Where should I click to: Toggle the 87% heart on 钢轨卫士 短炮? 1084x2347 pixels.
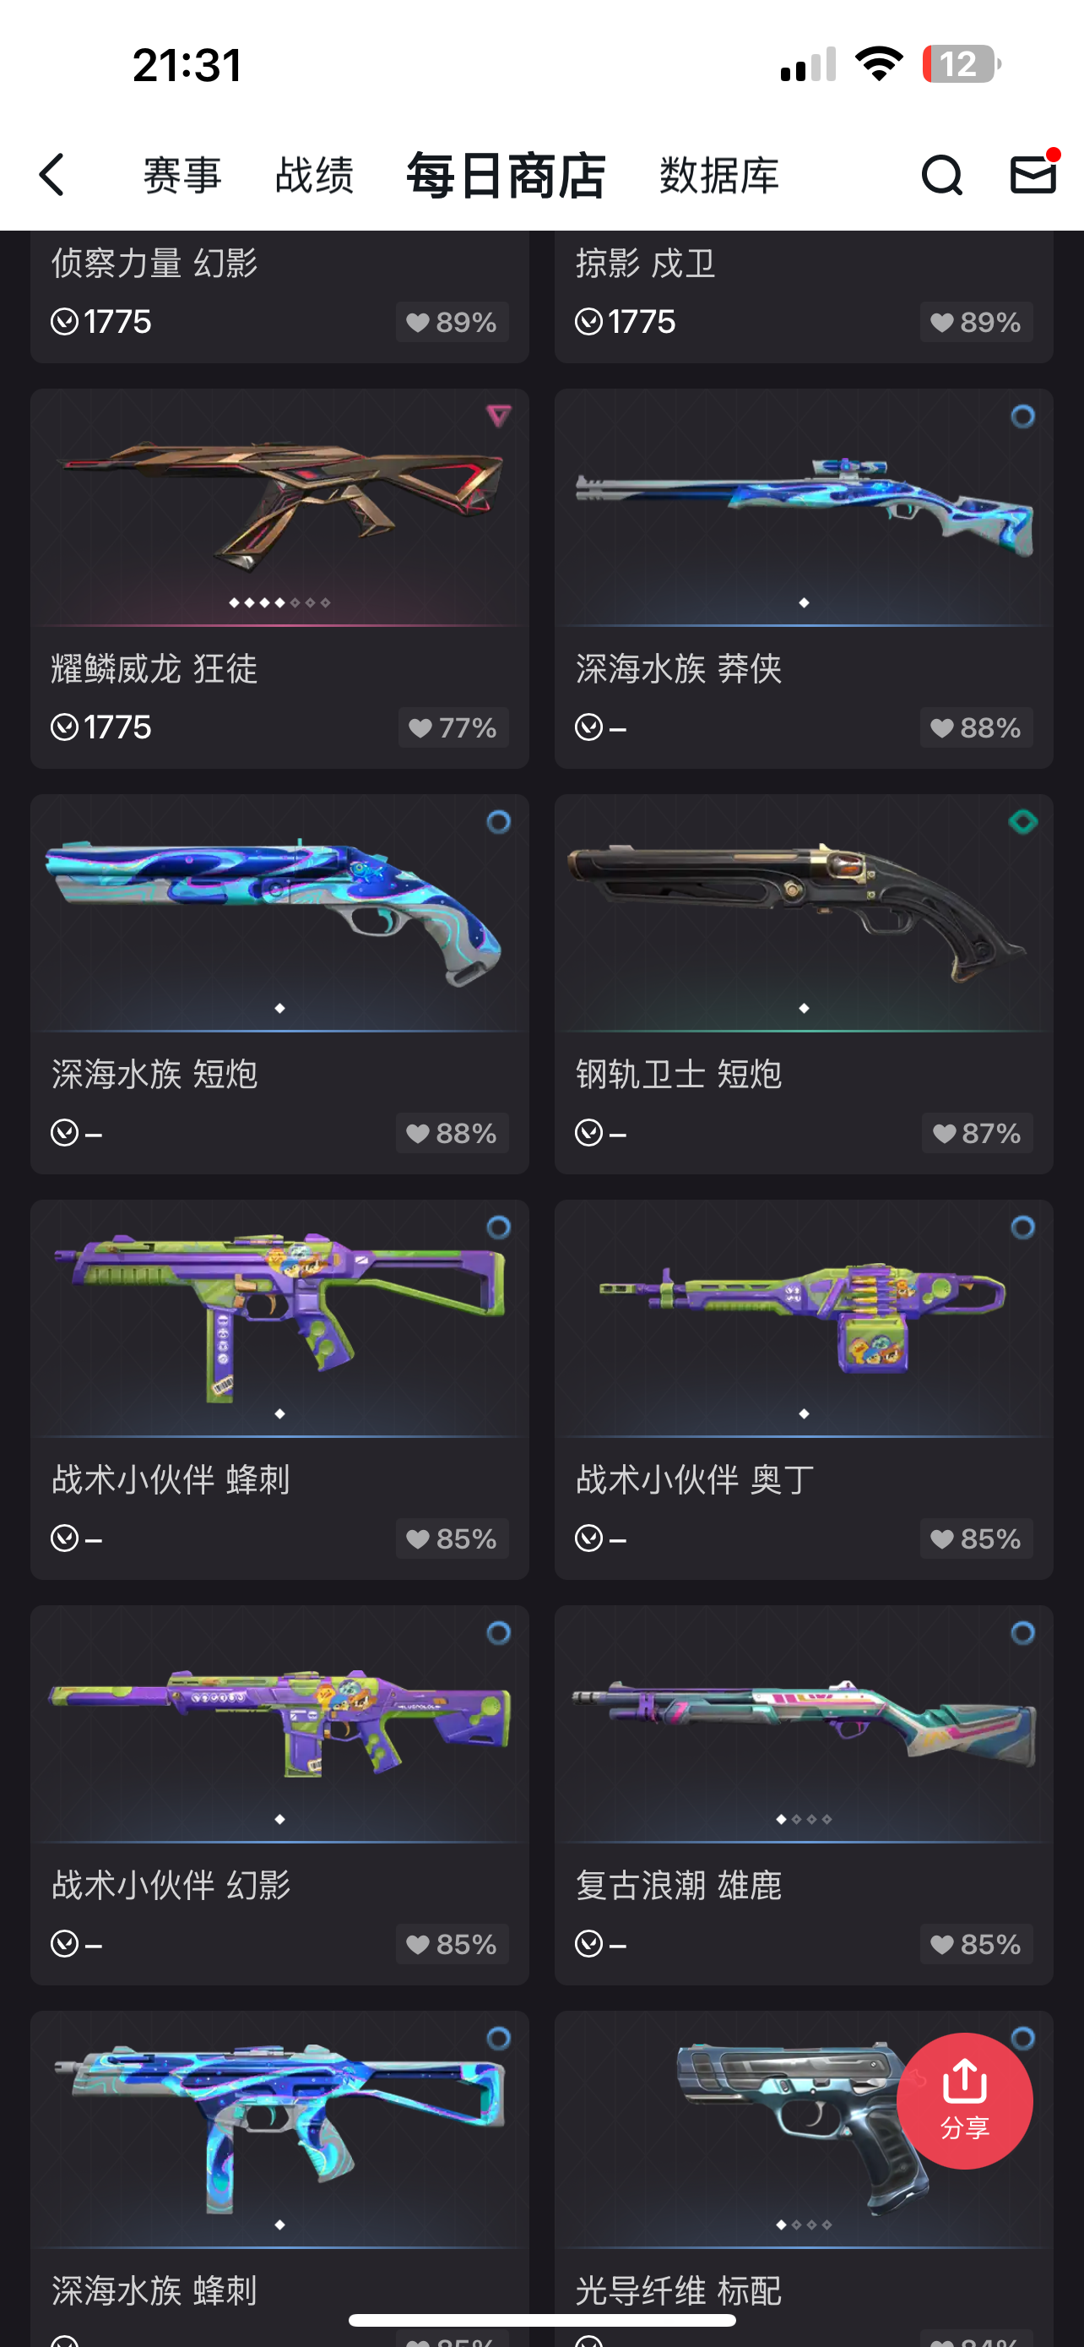[977, 1132]
